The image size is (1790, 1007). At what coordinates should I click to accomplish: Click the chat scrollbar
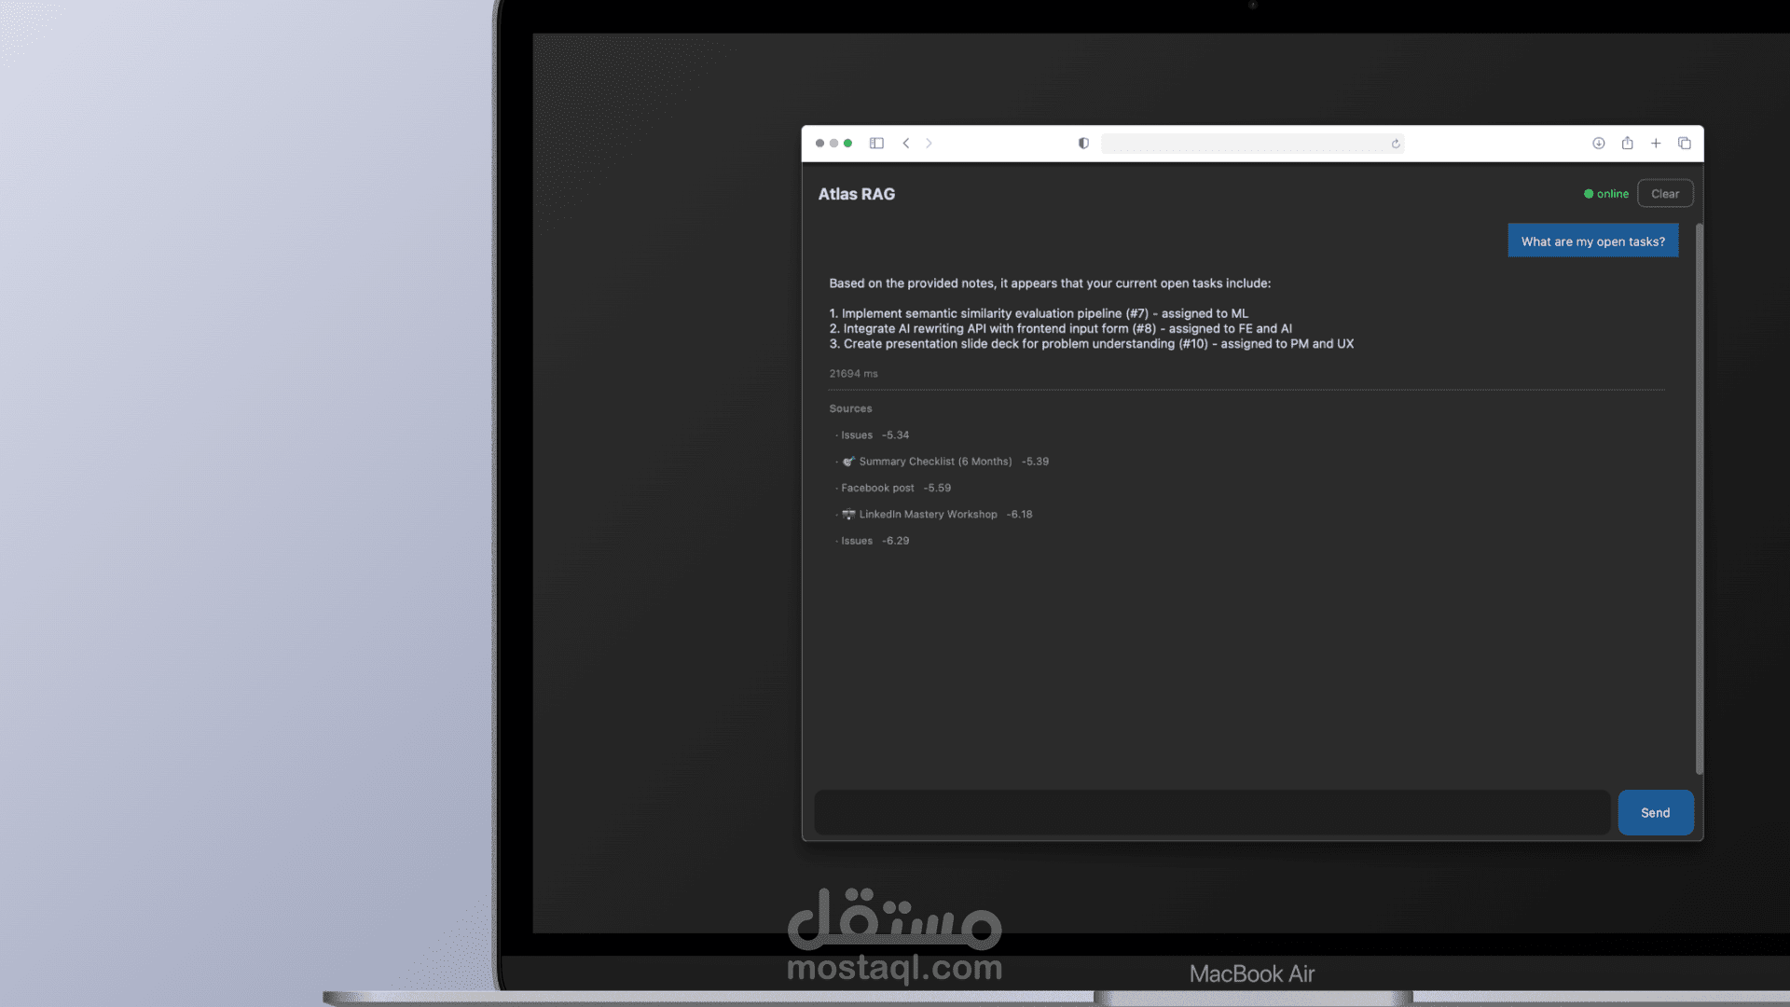1699,499
